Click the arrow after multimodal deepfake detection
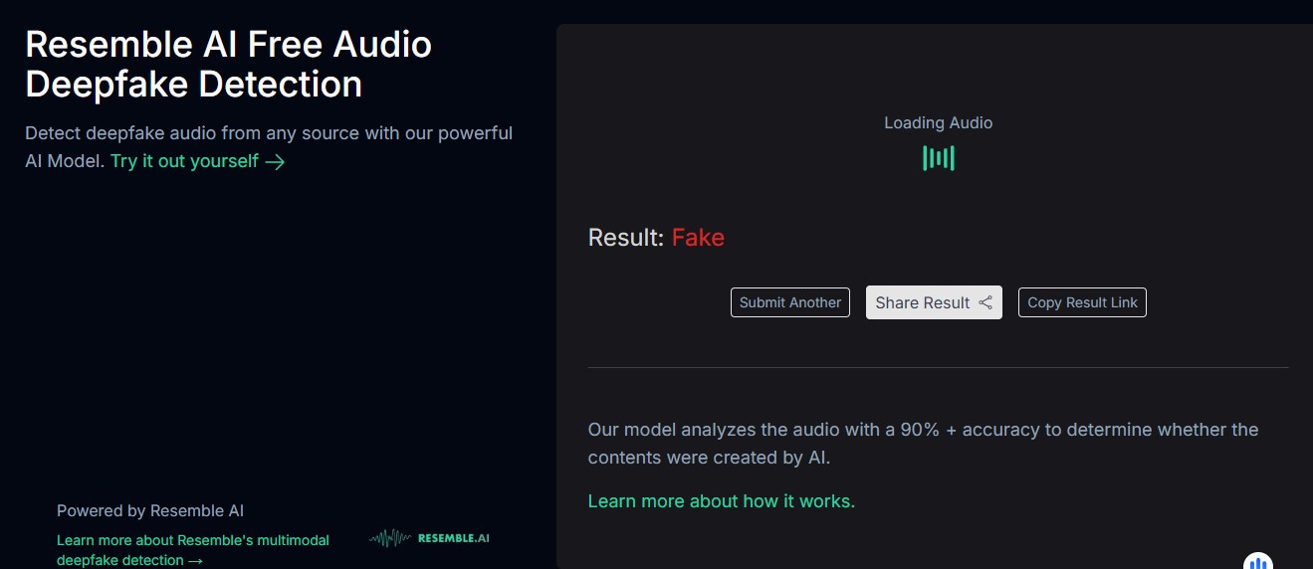Screen dimensions: 1313x569 tap(195, 561)
